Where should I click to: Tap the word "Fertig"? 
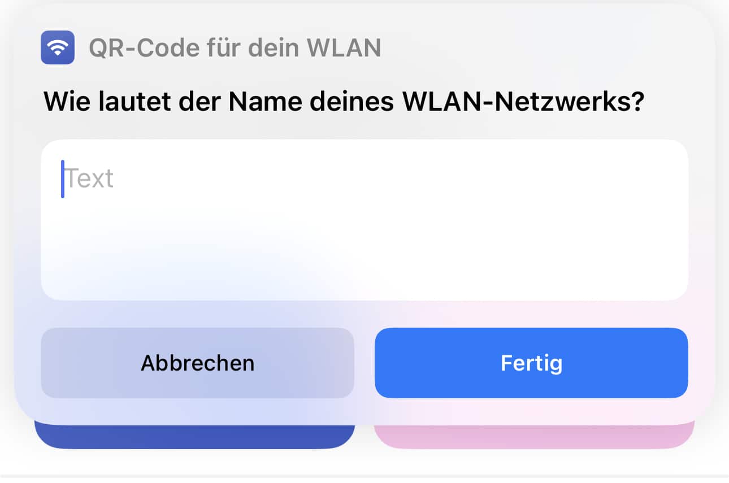(x=531, y=363)
